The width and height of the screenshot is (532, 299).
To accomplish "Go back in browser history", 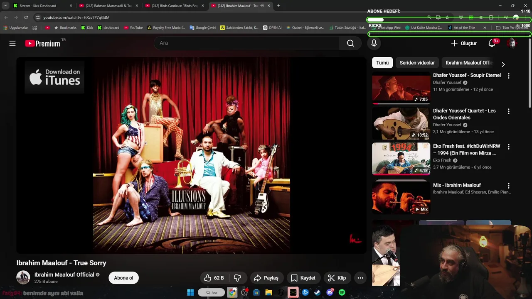I will coord(6,17).
